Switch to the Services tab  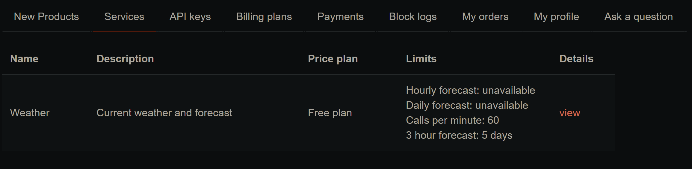[x=124, y=17]
